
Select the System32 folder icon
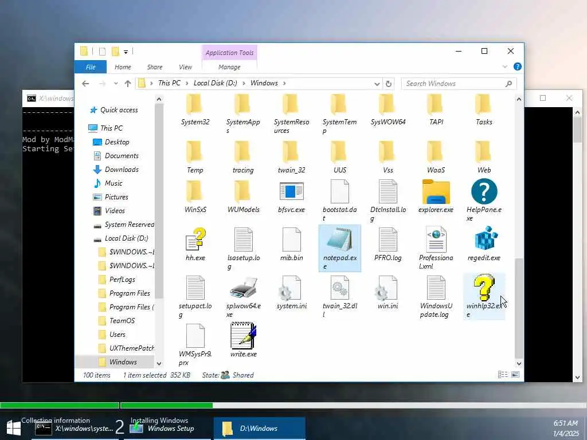[x=195, y=104]
